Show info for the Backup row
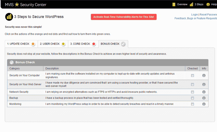The height and width of the screenshot is (132, 217). [x=204, y=98]
